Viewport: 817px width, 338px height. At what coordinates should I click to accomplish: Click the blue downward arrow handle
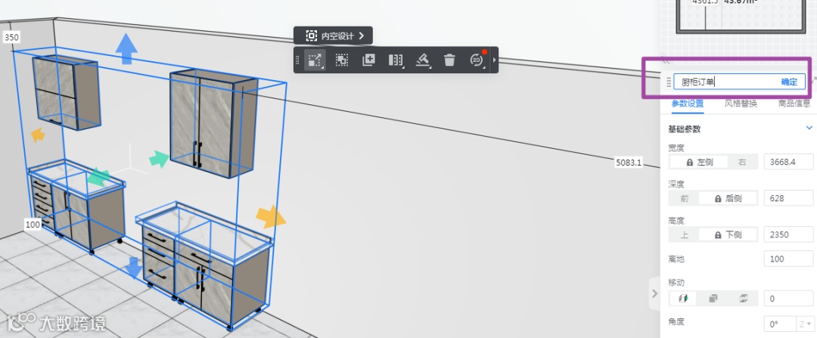tap(134, 268)
